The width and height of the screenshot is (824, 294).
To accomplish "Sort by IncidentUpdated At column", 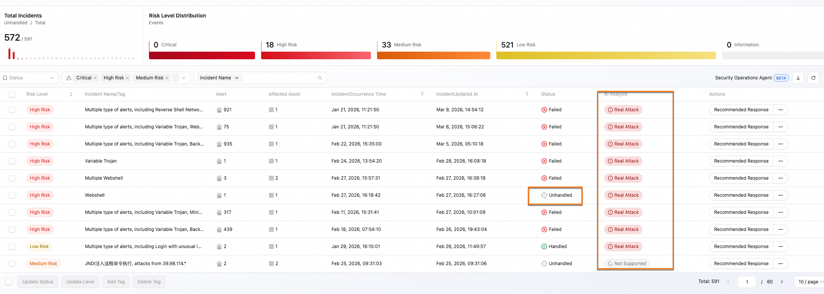I will point(527,94).
